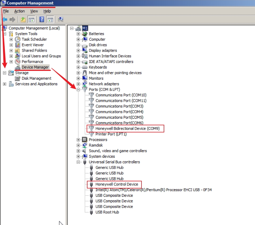This screenshot has width=255, height=225.
Task: Expand IDE ATA/ATAPI controllers category
Action: tap(78, 62)
